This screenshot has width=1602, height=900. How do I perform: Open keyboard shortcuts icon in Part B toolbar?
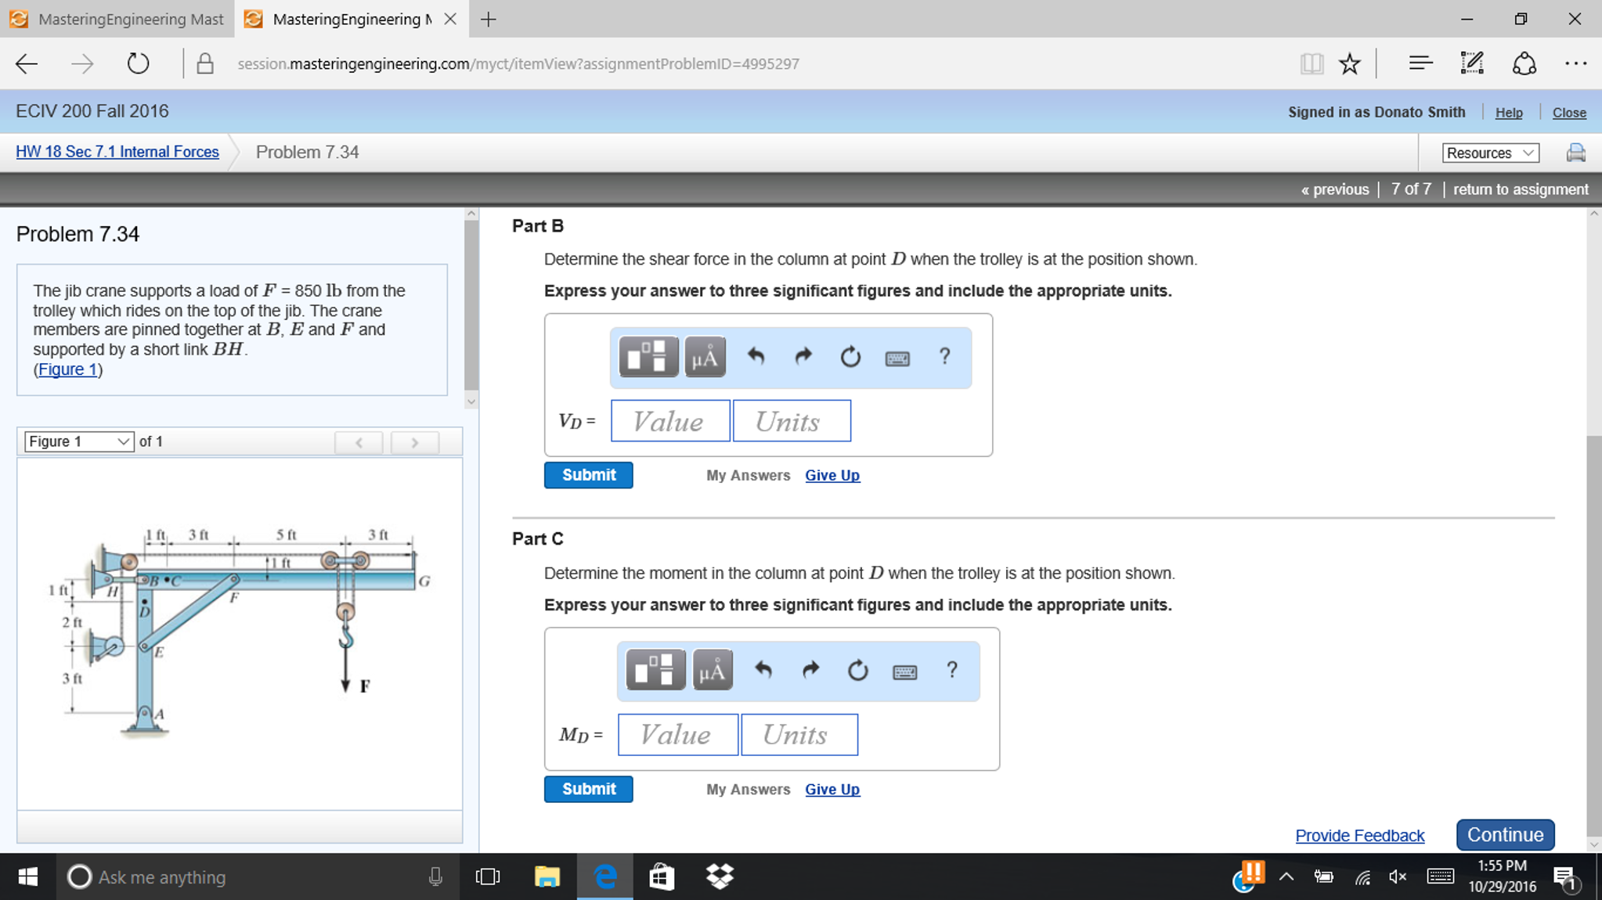pos(897,358)
